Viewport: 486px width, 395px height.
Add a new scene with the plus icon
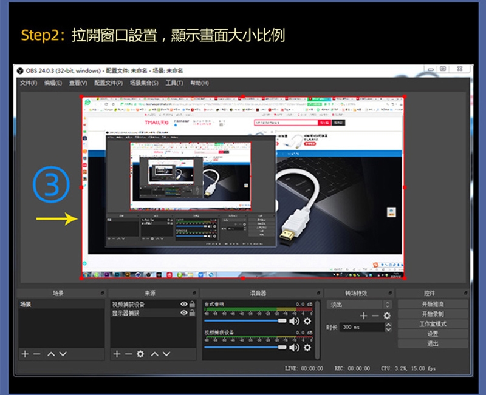(25, 354)
